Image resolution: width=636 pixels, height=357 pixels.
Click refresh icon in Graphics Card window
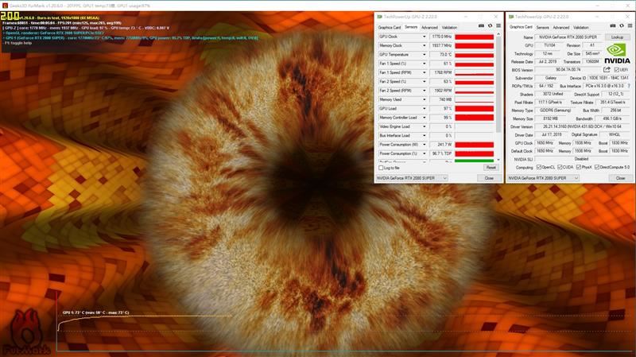point(622,25)
